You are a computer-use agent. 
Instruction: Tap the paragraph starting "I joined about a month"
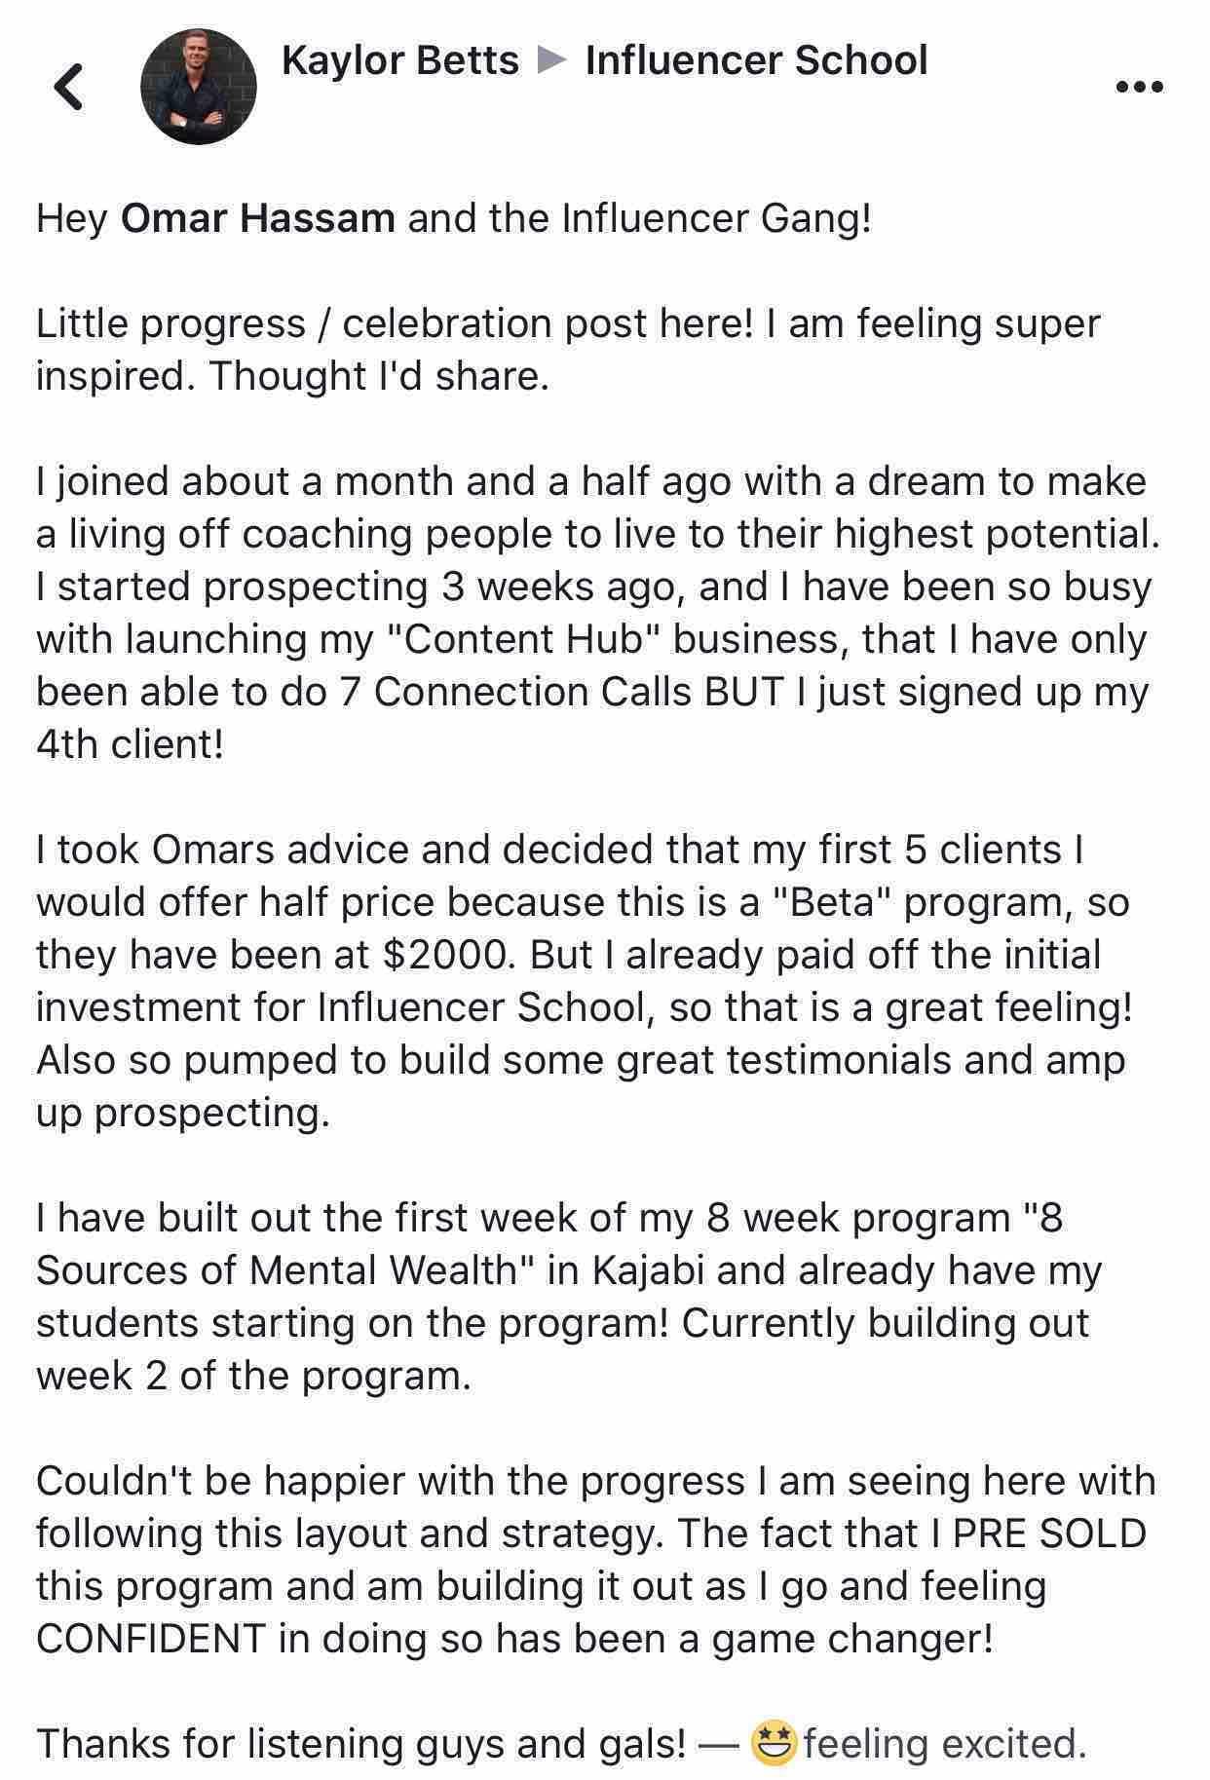coord(598,613)
